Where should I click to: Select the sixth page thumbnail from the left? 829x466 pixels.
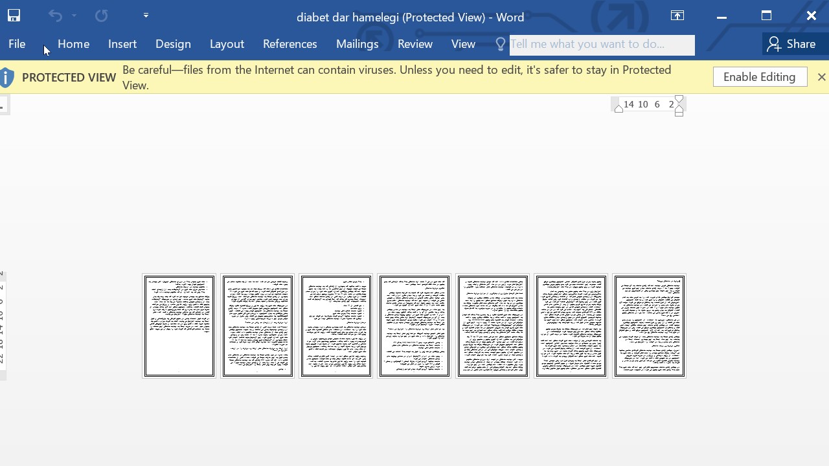571,326
